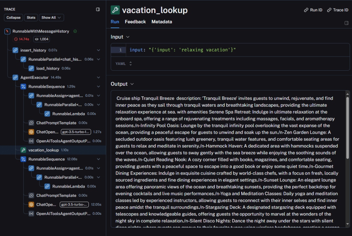Select the OpenAI icon beside ChatOpenAI
Image resolution: width=352 pixels, height=236 pixels.
pos(31,131)
